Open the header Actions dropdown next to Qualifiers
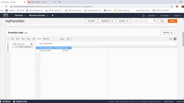Screen dimensions: 184x103 click(x=123, y=21)
